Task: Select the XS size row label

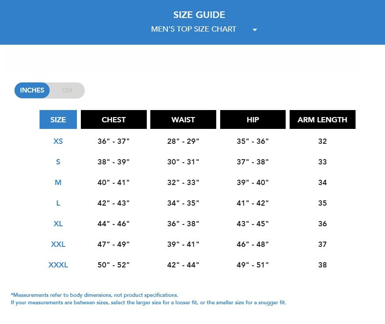Action: click(58, 141)
